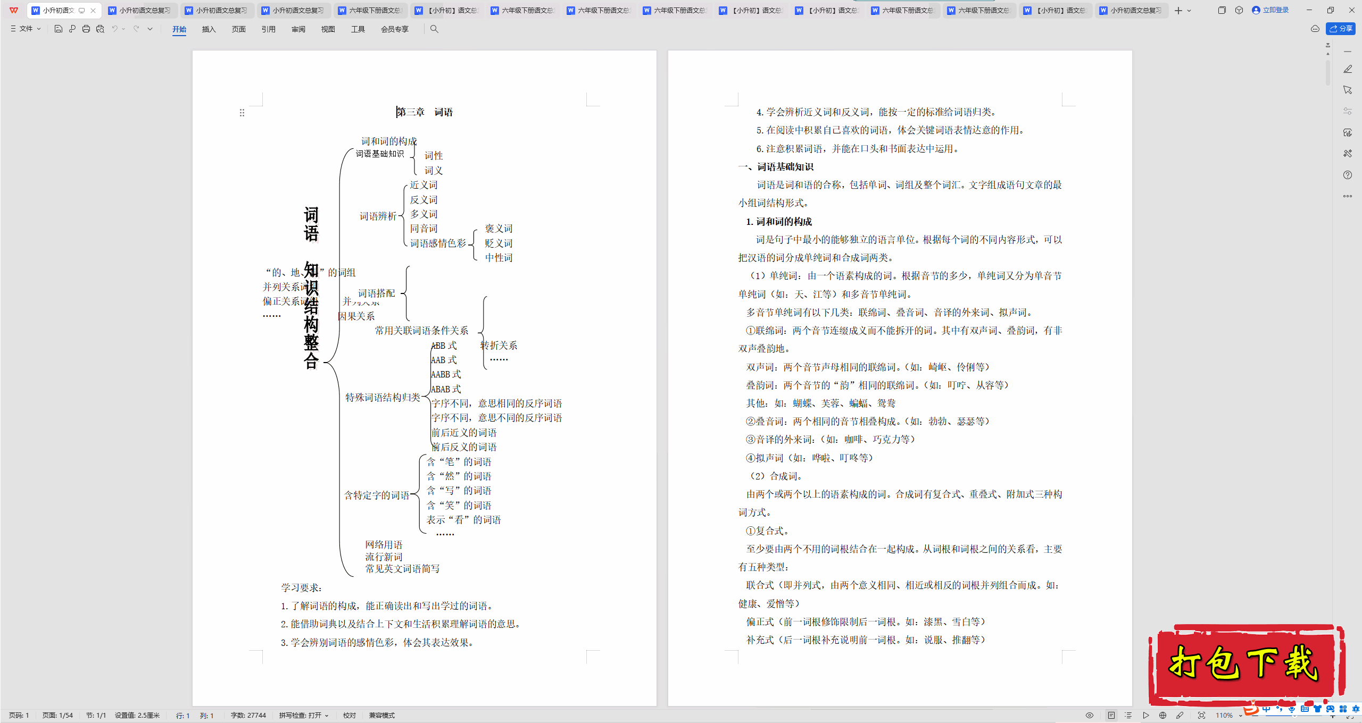Screen dimensions: 1362x723
Task: Click the microphone icon in the IME toolbar
Action: (1292, 709)
